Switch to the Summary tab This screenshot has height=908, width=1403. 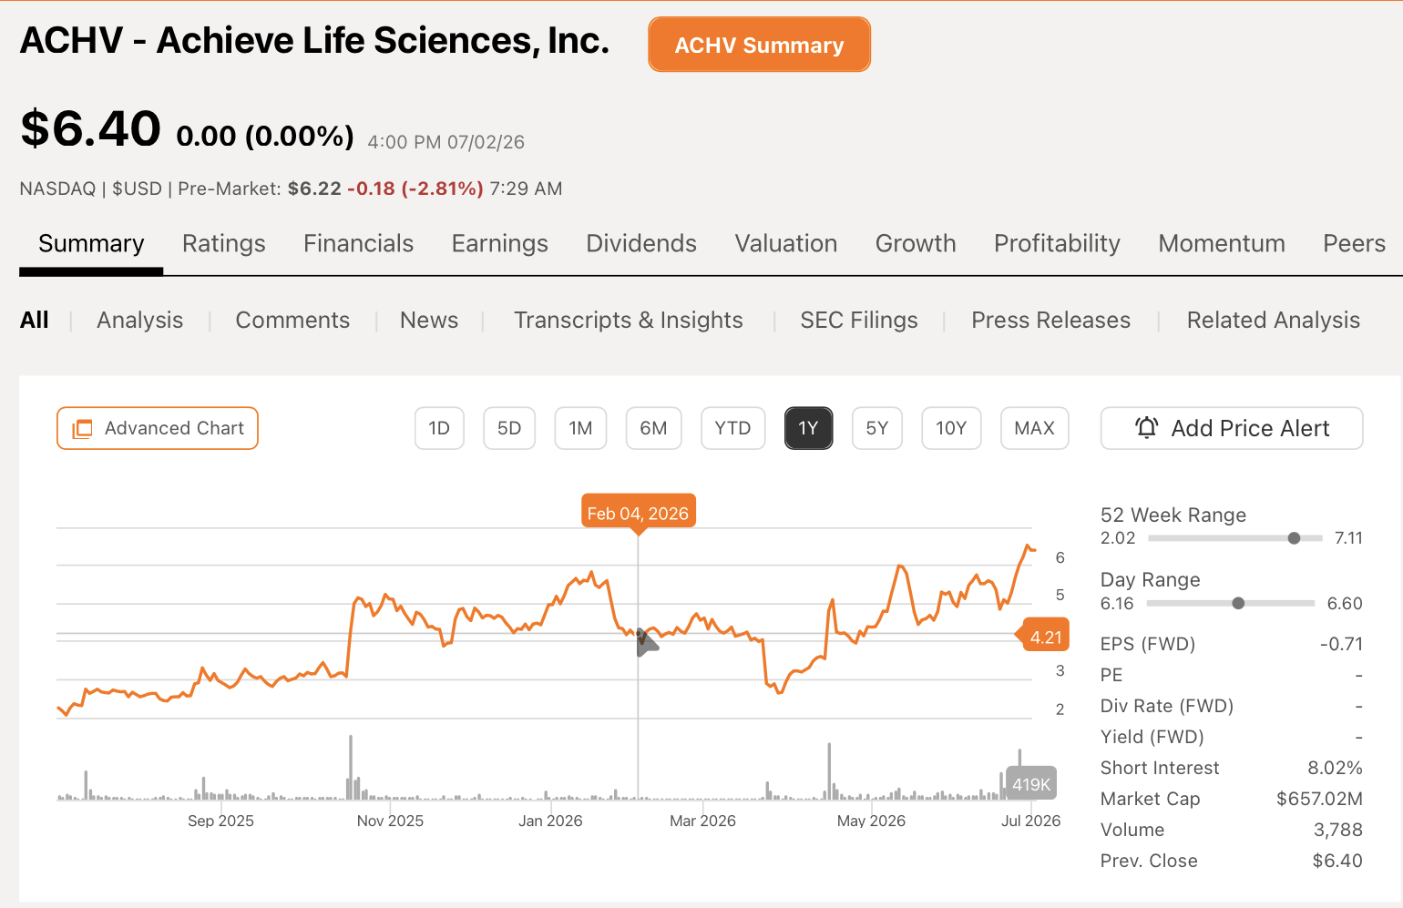pos(91,244)
